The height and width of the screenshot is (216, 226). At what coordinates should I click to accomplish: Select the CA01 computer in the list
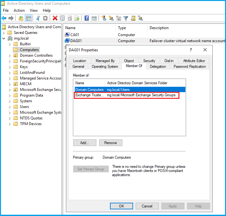point(76,35)
